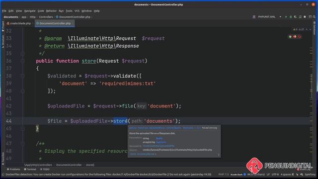Open preview in red third browser icon
The height and width of the screenshot is (179, 318).
click(299, 37)
